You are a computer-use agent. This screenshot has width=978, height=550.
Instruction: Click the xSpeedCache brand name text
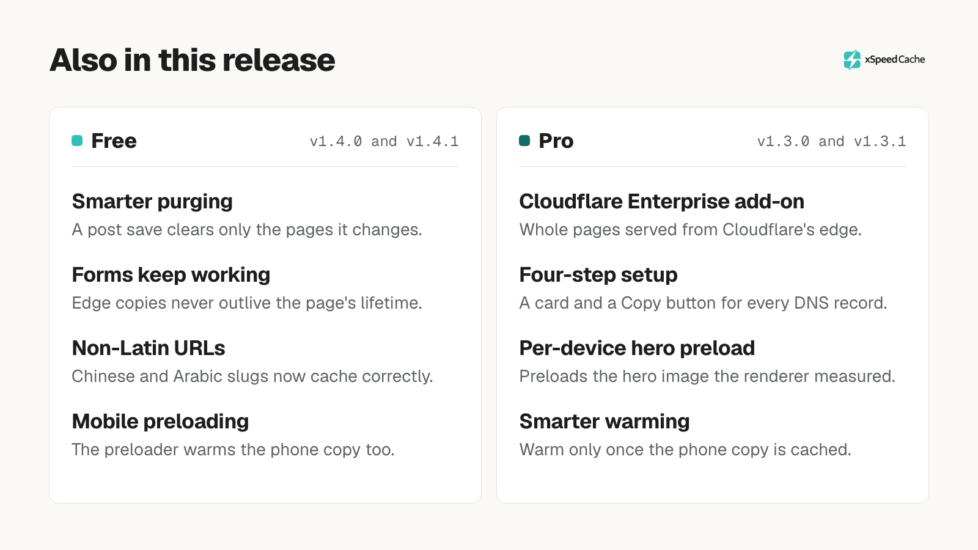pos(895,59)
